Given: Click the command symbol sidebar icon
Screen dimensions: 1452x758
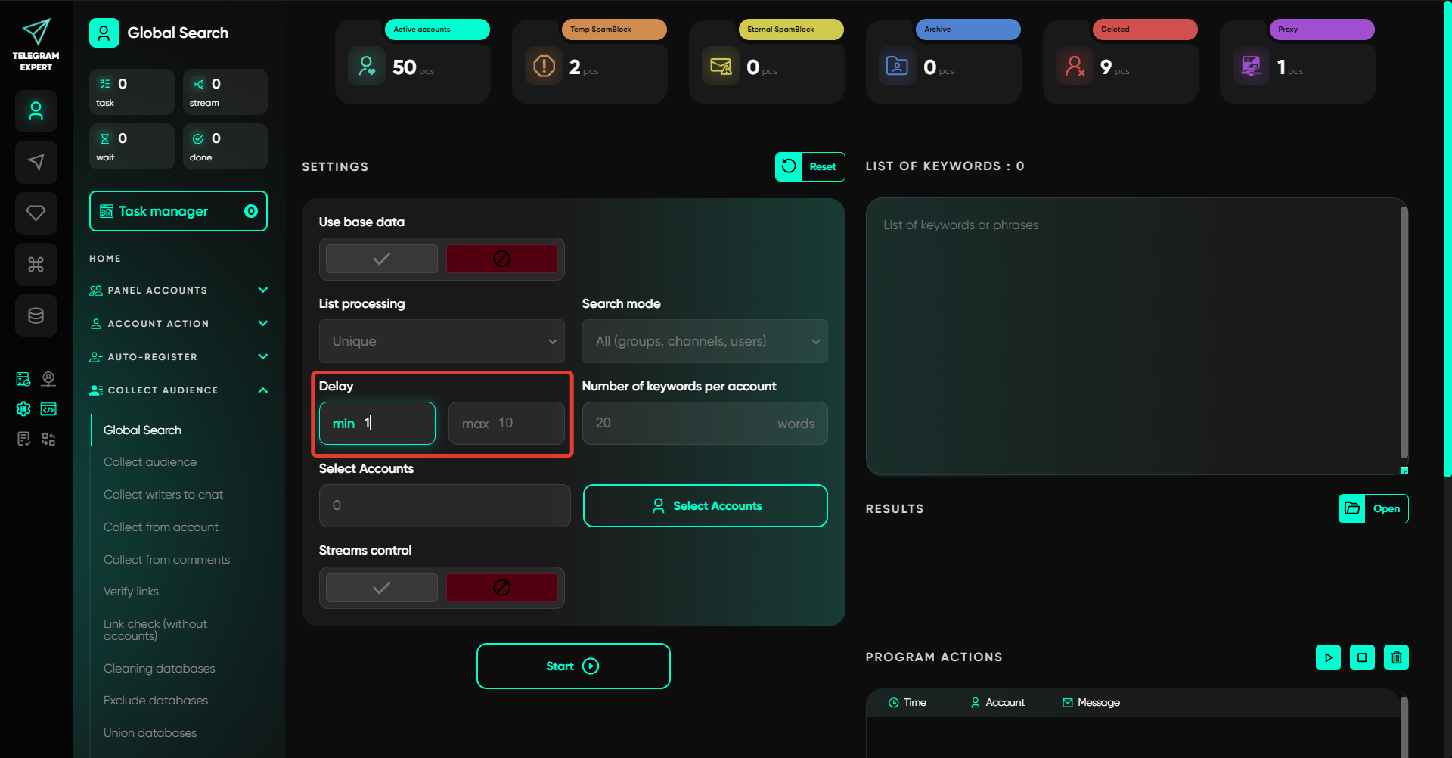Looking at the screenshot, I should pyautogui.click(x=36, y=265).
